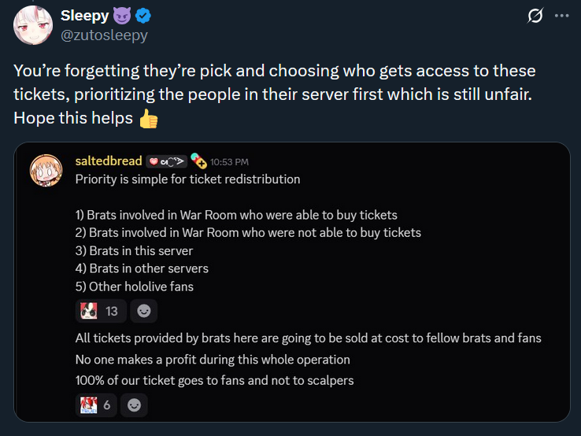Add reaction below the scalpers message
This screenshot has height=436, width=581.
[135, 405]
